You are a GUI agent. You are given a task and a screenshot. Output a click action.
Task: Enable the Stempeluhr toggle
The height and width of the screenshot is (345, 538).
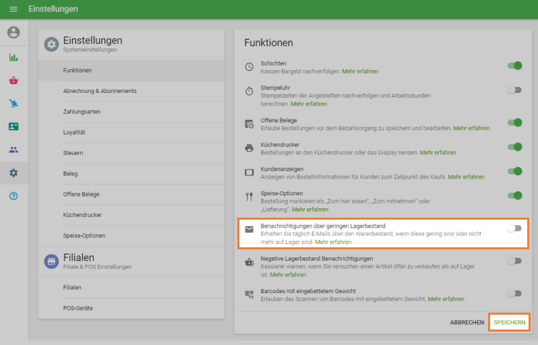point(515,90)
